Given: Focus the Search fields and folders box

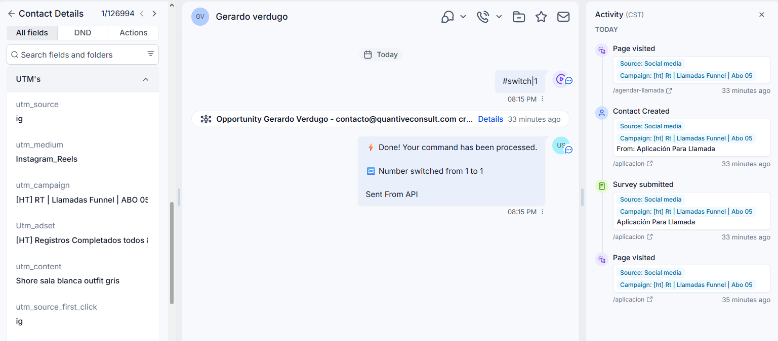Looking at the screenshot, I should 83,55.
